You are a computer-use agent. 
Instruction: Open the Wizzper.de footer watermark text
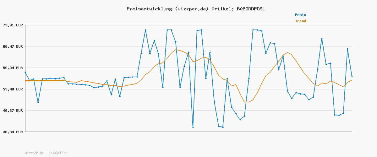pyautogui.click(x=34, y=153)
